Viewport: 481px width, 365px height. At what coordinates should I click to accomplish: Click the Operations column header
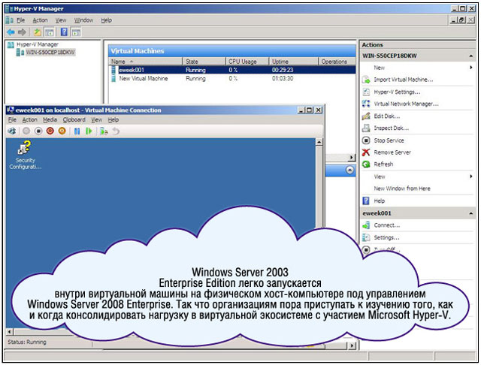coord(337,62)
